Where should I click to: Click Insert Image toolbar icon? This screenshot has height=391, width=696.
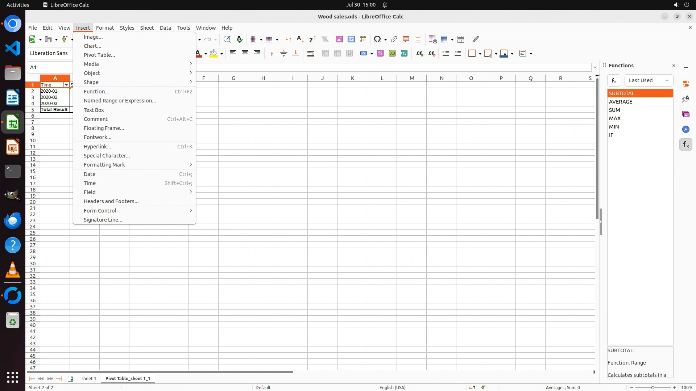[339, 39]
